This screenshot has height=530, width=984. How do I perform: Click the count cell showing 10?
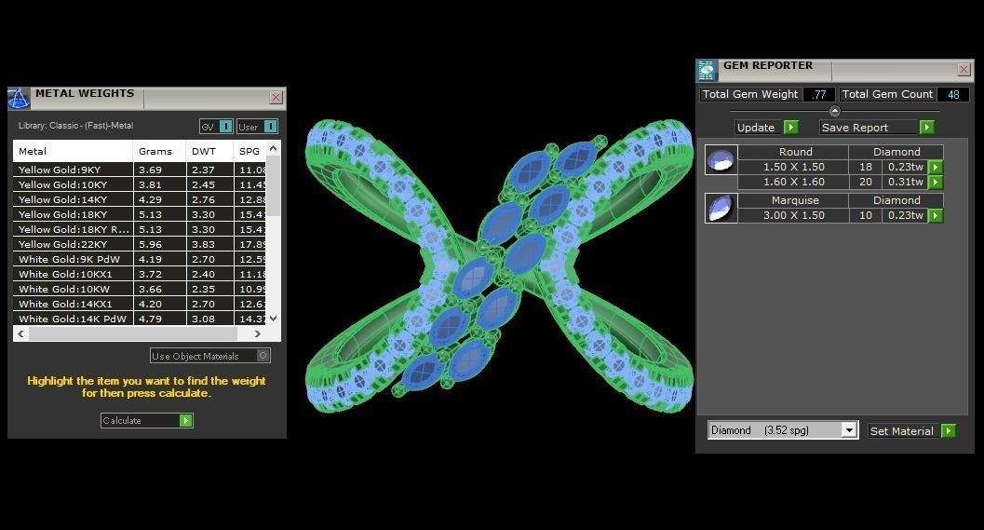[866, 215]
